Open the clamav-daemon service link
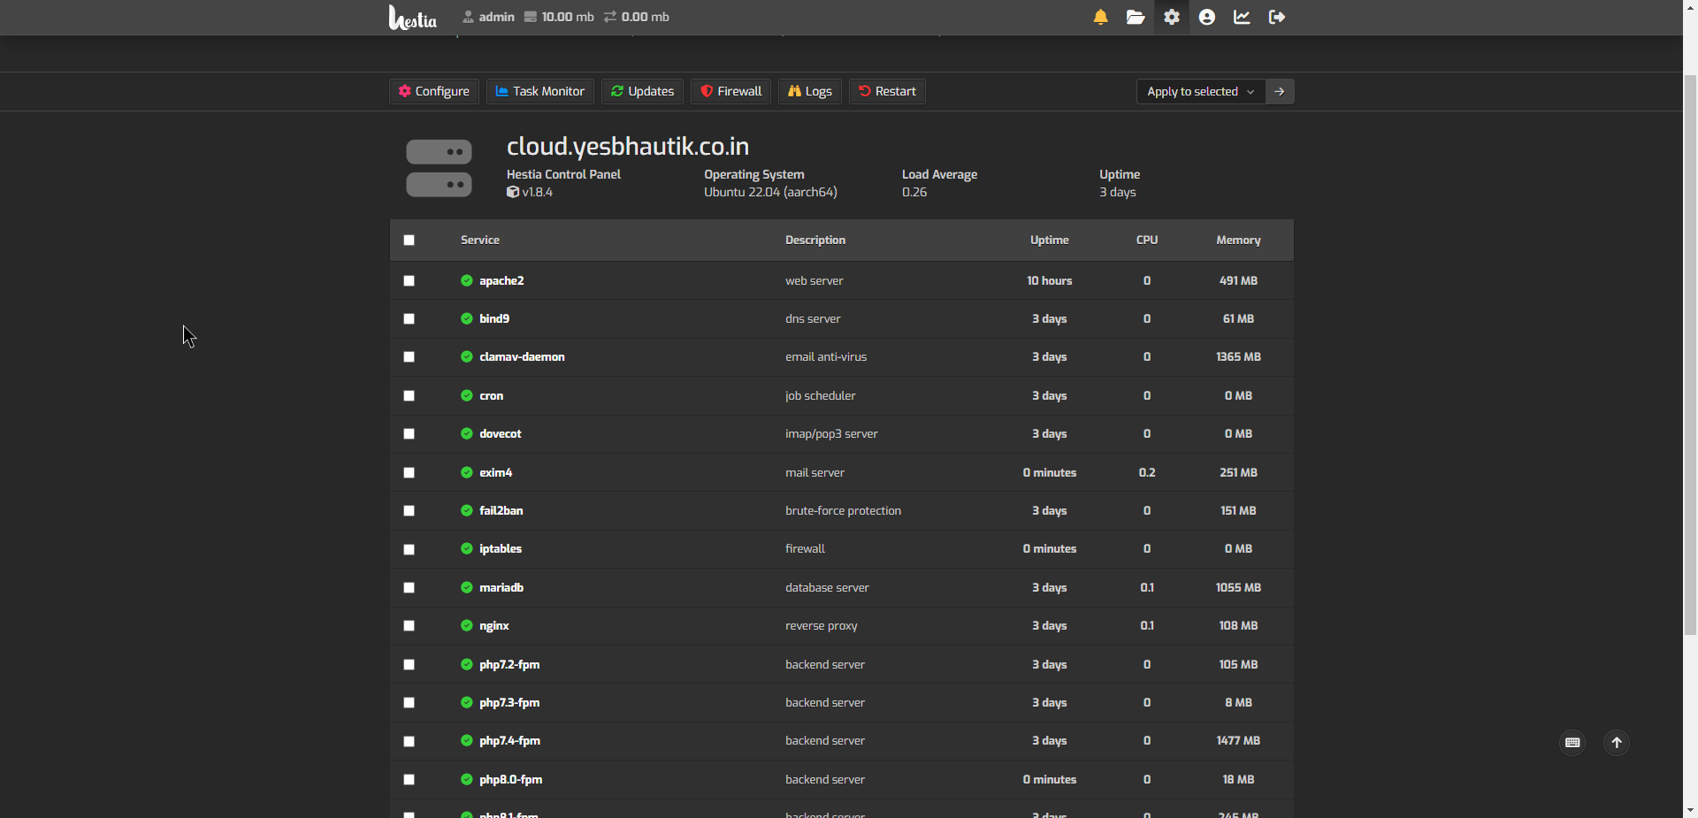The image size is (1698, 818). [522, 356]
